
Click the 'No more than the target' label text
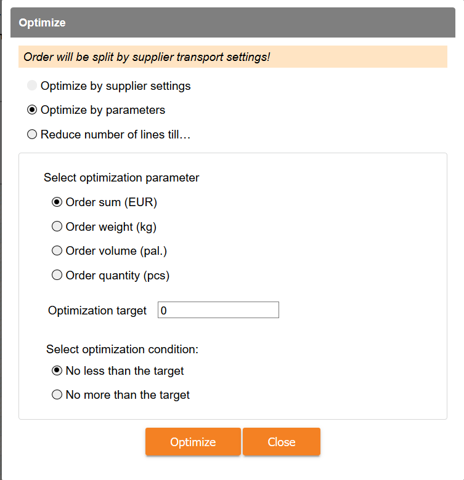coord(128,395)
